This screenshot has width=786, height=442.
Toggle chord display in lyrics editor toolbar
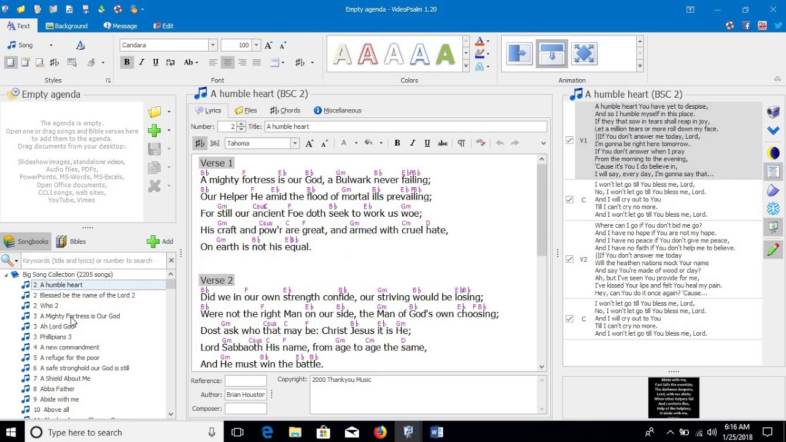[200, 143]
